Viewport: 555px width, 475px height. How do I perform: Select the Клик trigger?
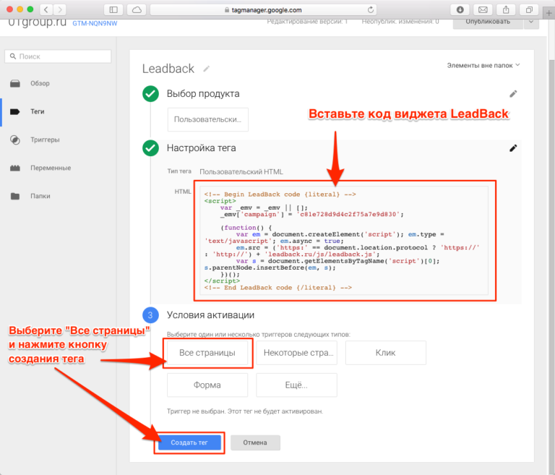386,353
